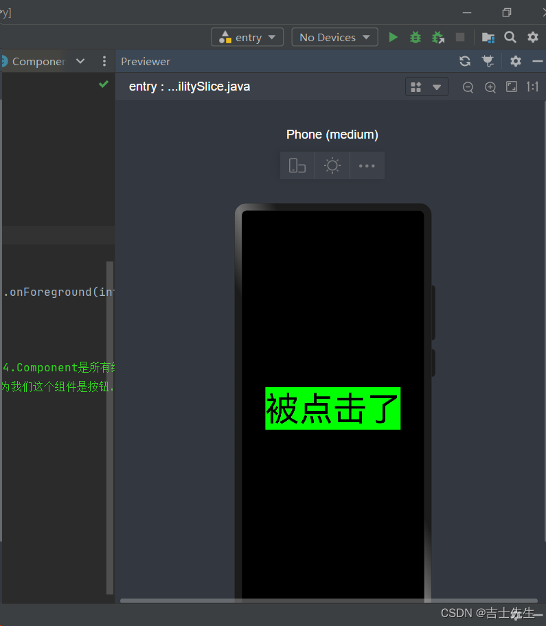Restore down the IDE window
Viewport: 546px width, 626px height.
coord(506,13)
